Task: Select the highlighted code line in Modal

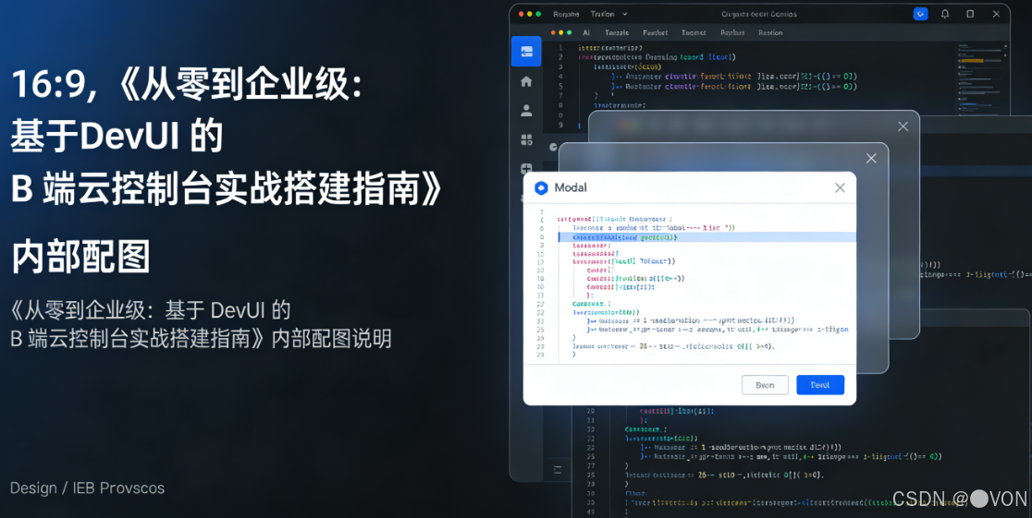Action: pos(707,236)
